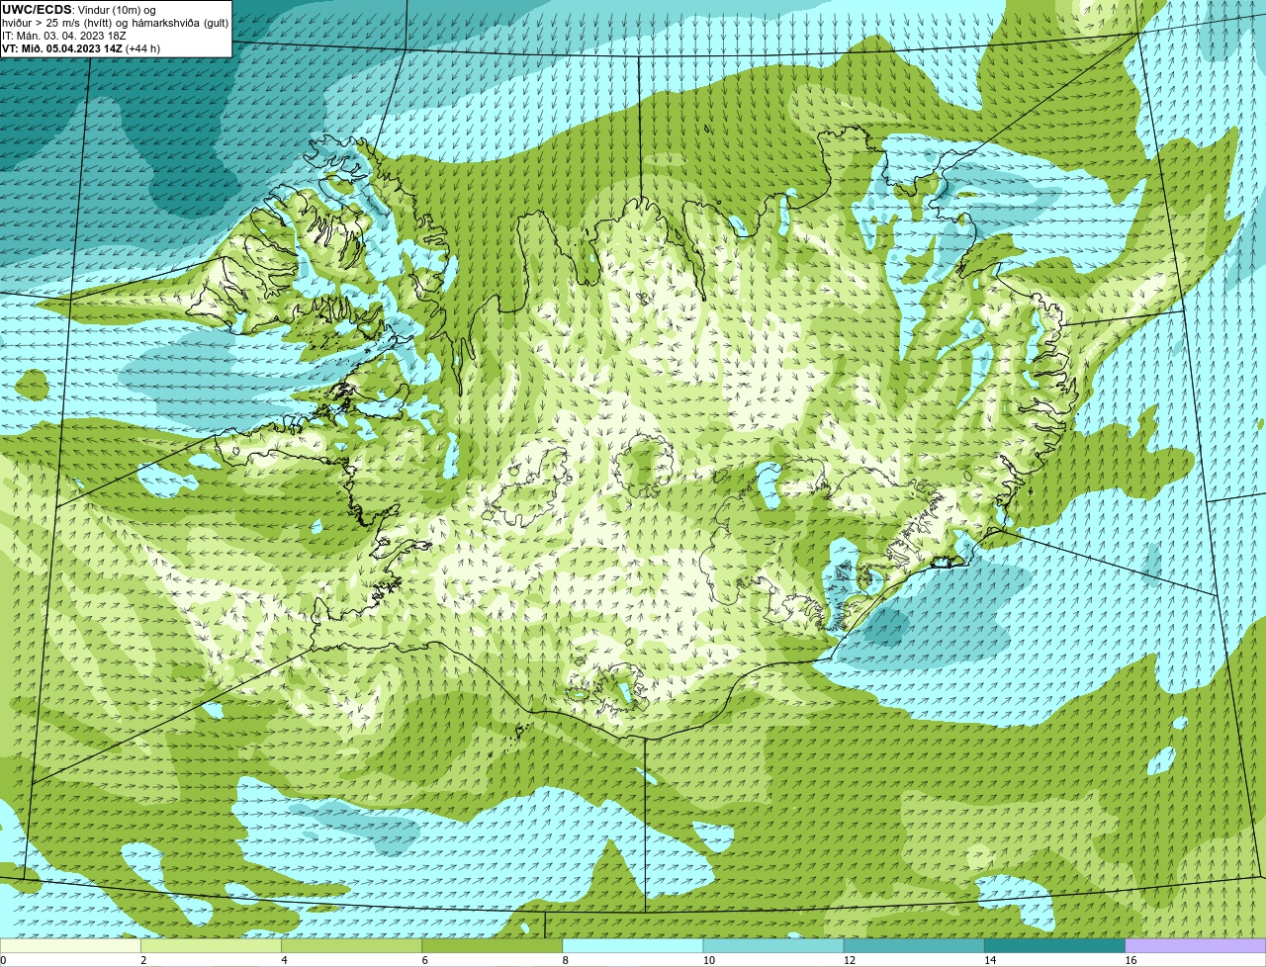Click the 'hviður > 25 m/s (hvítt)' description line

point(115,23)
